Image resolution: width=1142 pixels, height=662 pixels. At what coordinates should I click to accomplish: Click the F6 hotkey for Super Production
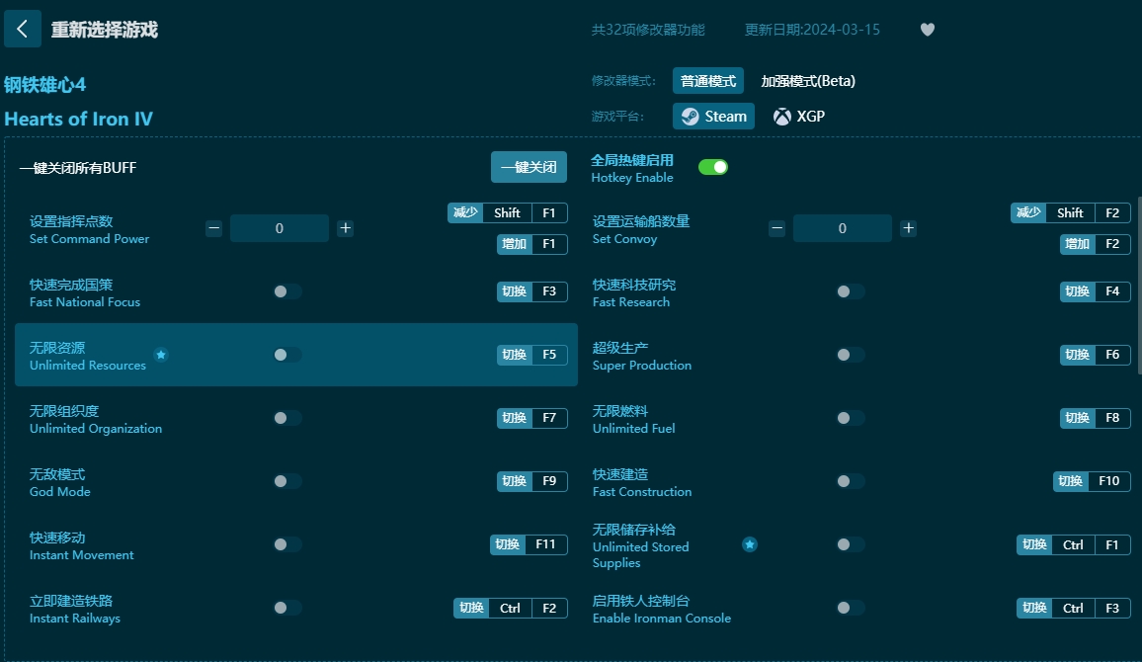[1095, 355]
